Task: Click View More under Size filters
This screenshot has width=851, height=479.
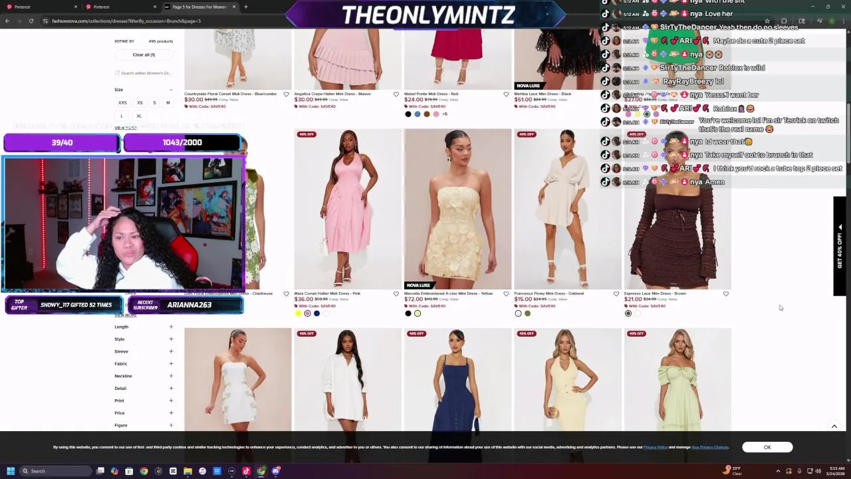Action: [x=125, y=128]
